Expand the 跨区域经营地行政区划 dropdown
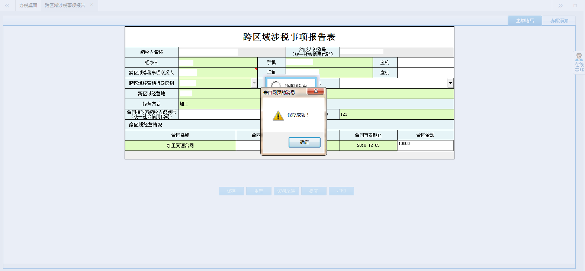Screen dimensions: 585x271 (x=254, y=83)
